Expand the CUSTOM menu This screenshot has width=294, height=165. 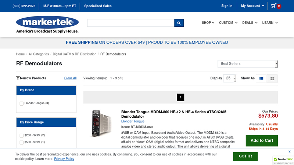[x=228, y=23]
